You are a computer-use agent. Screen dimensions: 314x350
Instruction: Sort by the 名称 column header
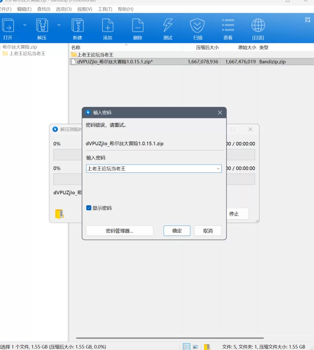pyautogui.click(x=126, y=47)
